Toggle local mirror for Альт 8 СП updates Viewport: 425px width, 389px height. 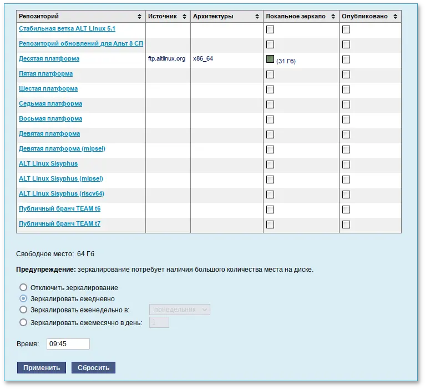click(x=270, y=44)
